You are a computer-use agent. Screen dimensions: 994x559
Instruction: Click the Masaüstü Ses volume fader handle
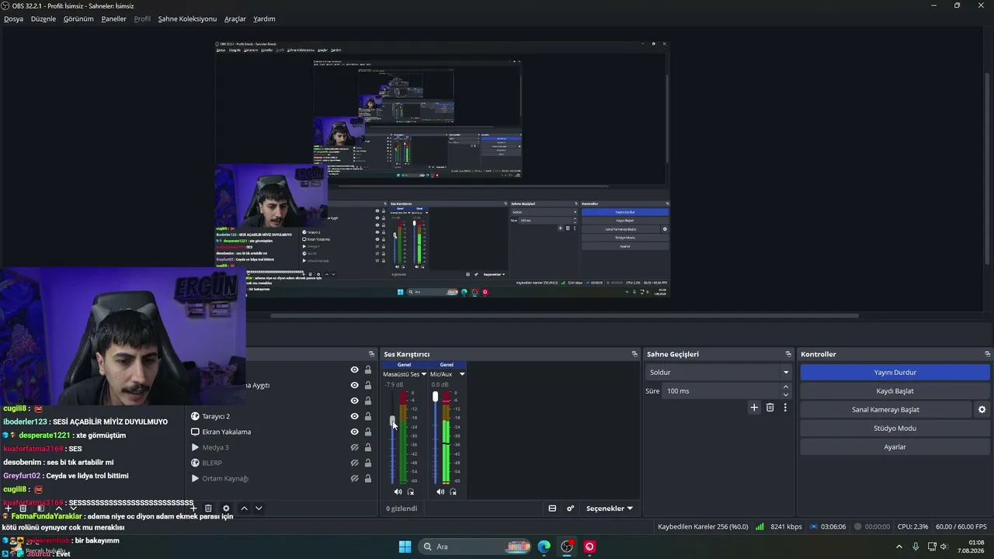coord(393,421)
